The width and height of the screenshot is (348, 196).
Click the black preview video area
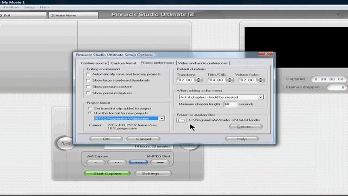296,47
